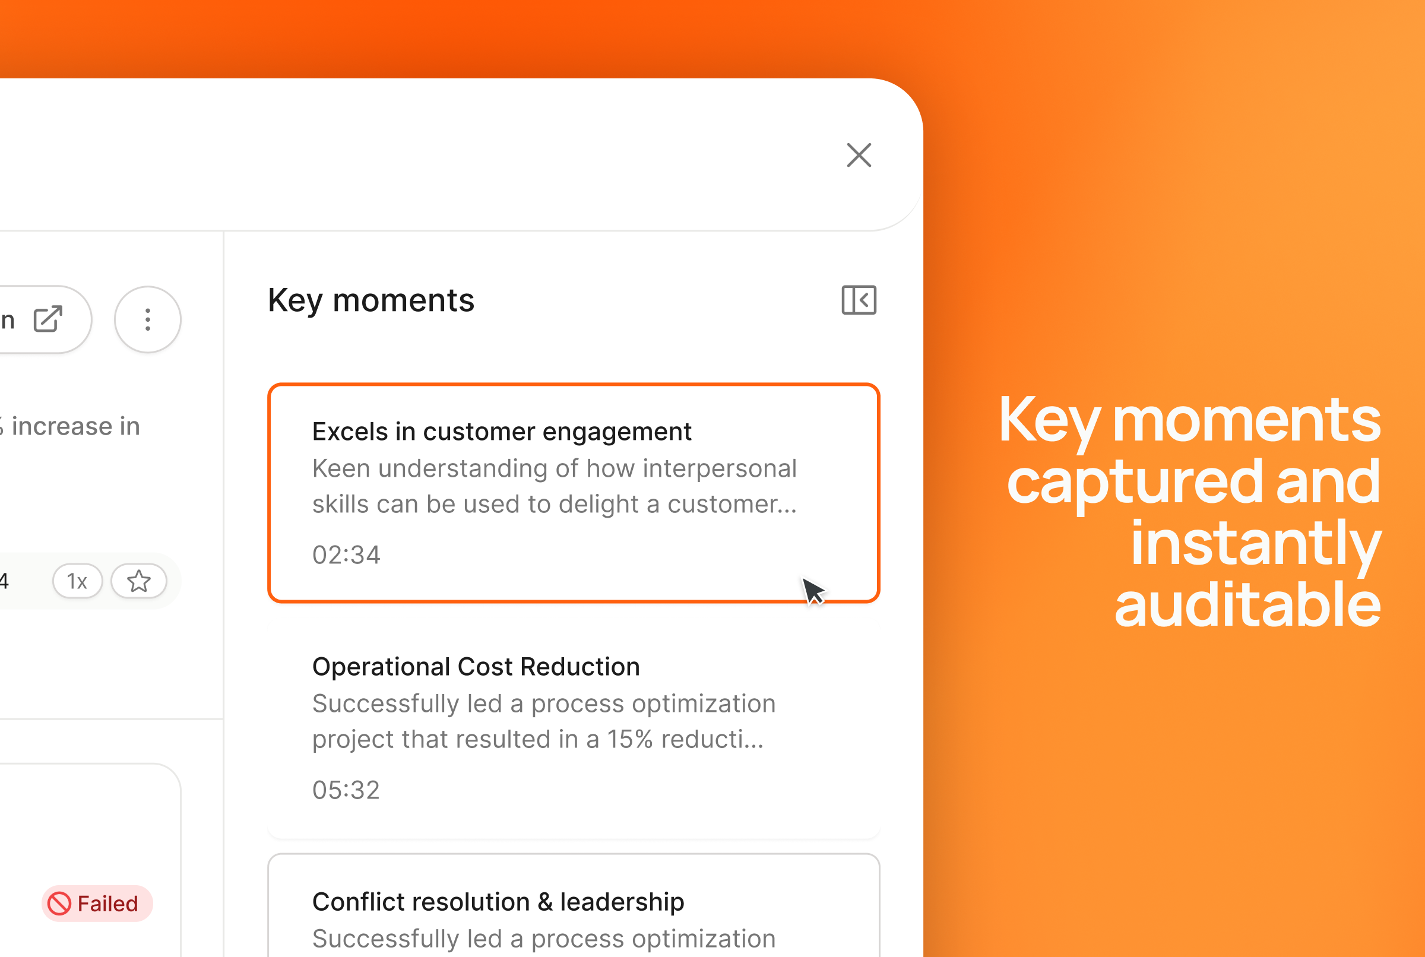Click the external link open icon
Viewport: 1425px width, 957px height.
(x=47, y=319)
